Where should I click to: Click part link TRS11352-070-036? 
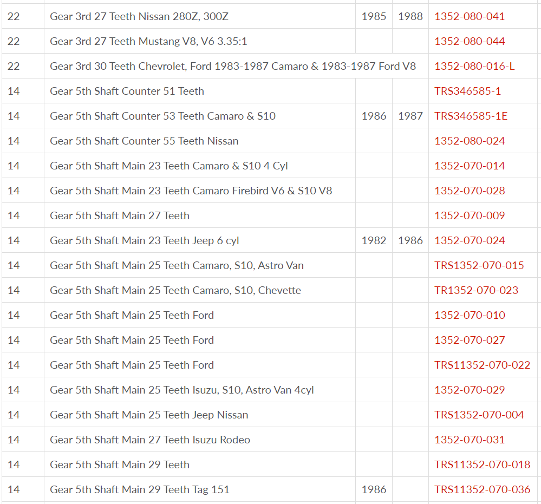[x=482, y=489]
